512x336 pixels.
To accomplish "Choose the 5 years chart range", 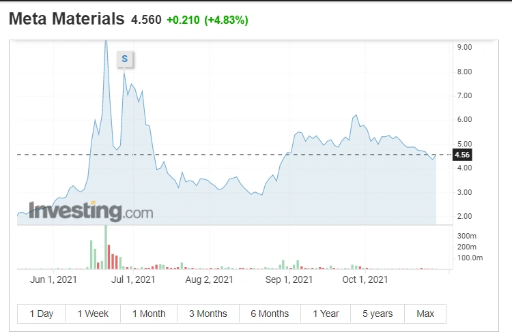I will point(378,314).
